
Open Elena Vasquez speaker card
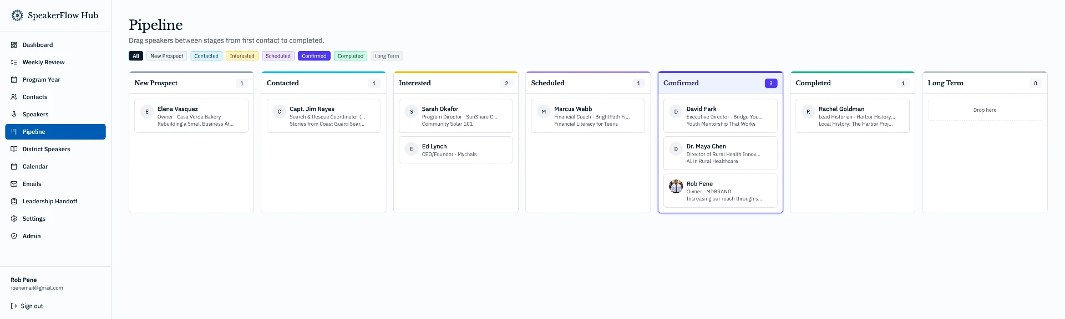191,116
